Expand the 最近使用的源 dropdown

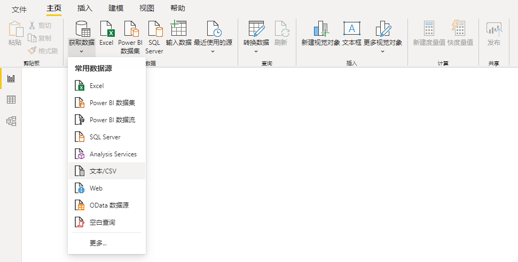point(213,52)
